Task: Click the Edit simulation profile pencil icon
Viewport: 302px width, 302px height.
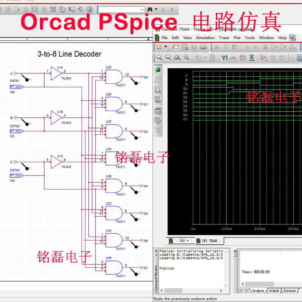Action: tap(158, 120)
